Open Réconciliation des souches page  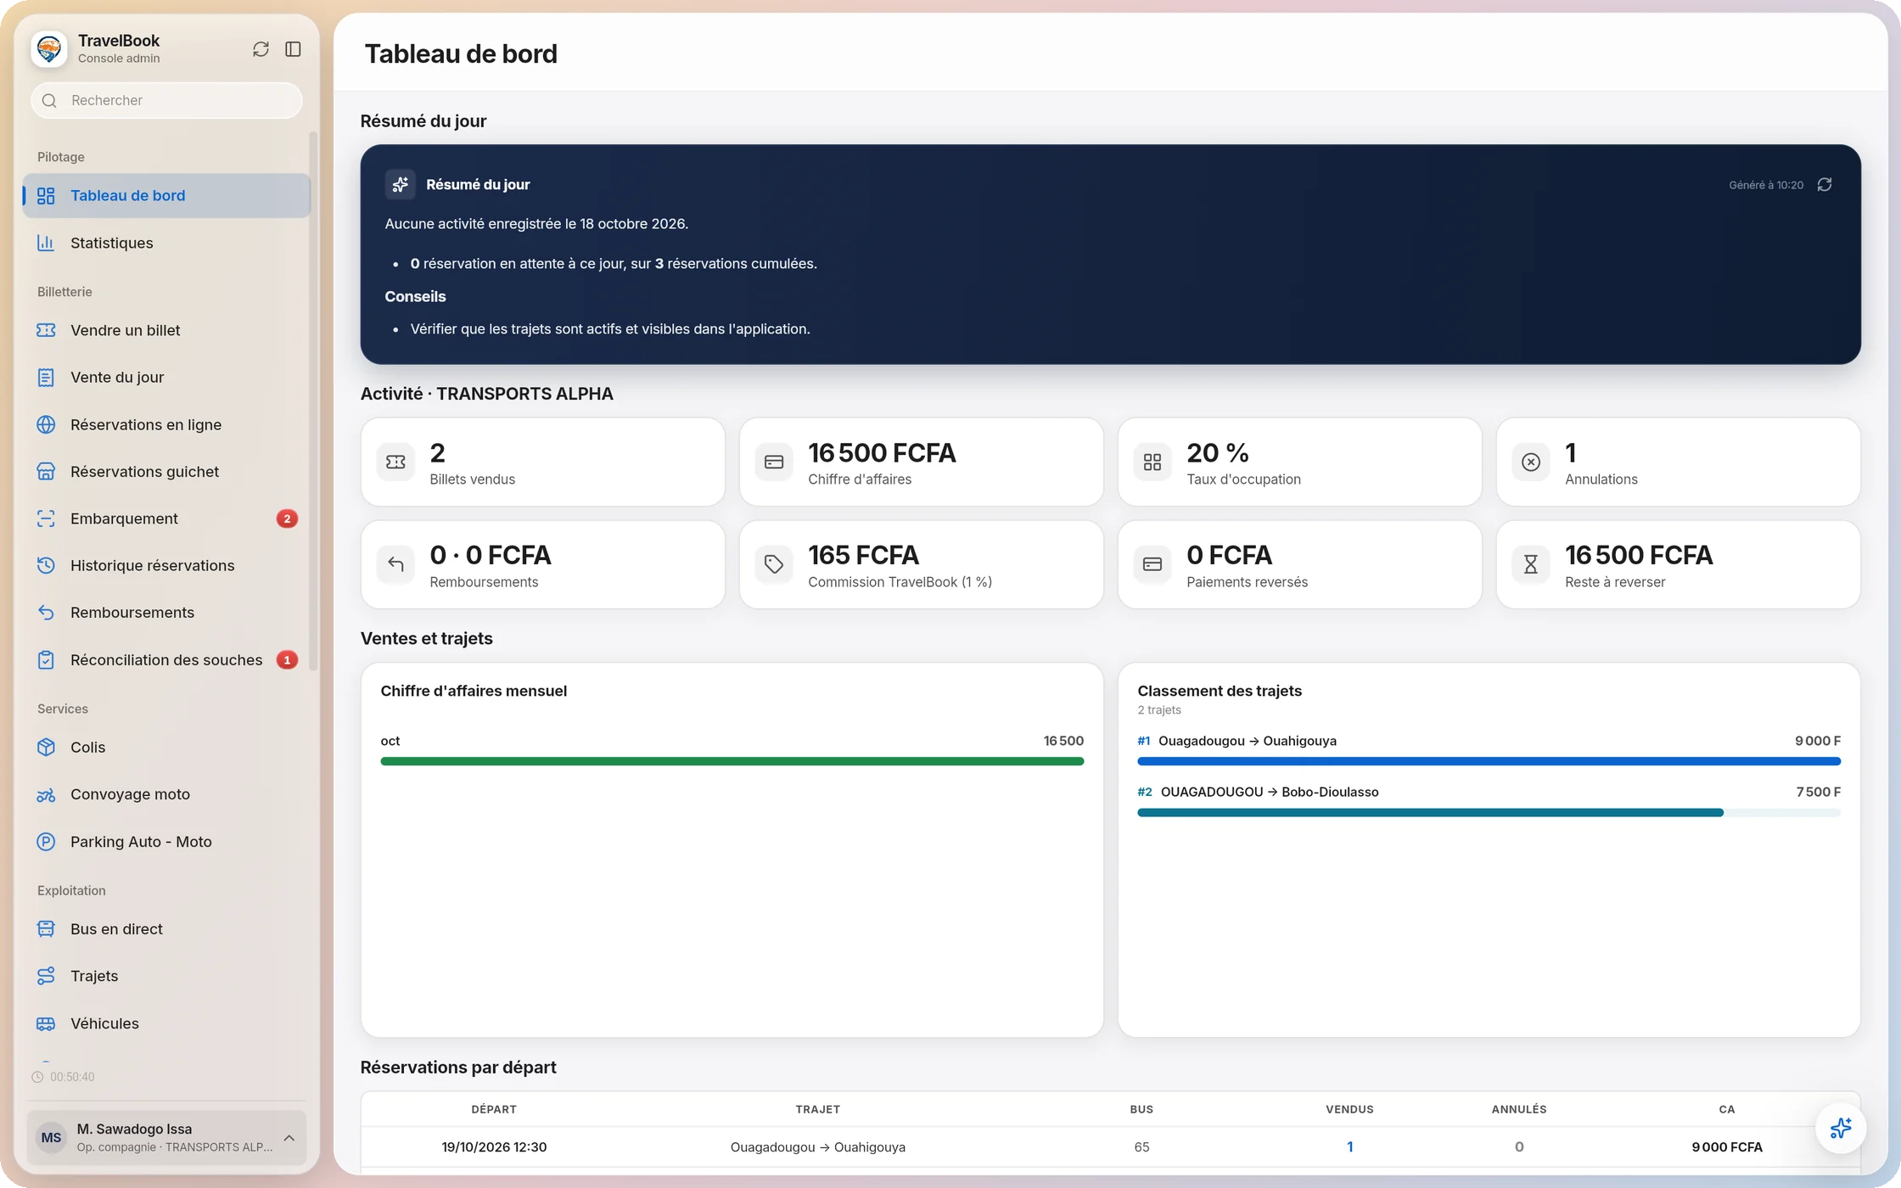click(166, 660)
